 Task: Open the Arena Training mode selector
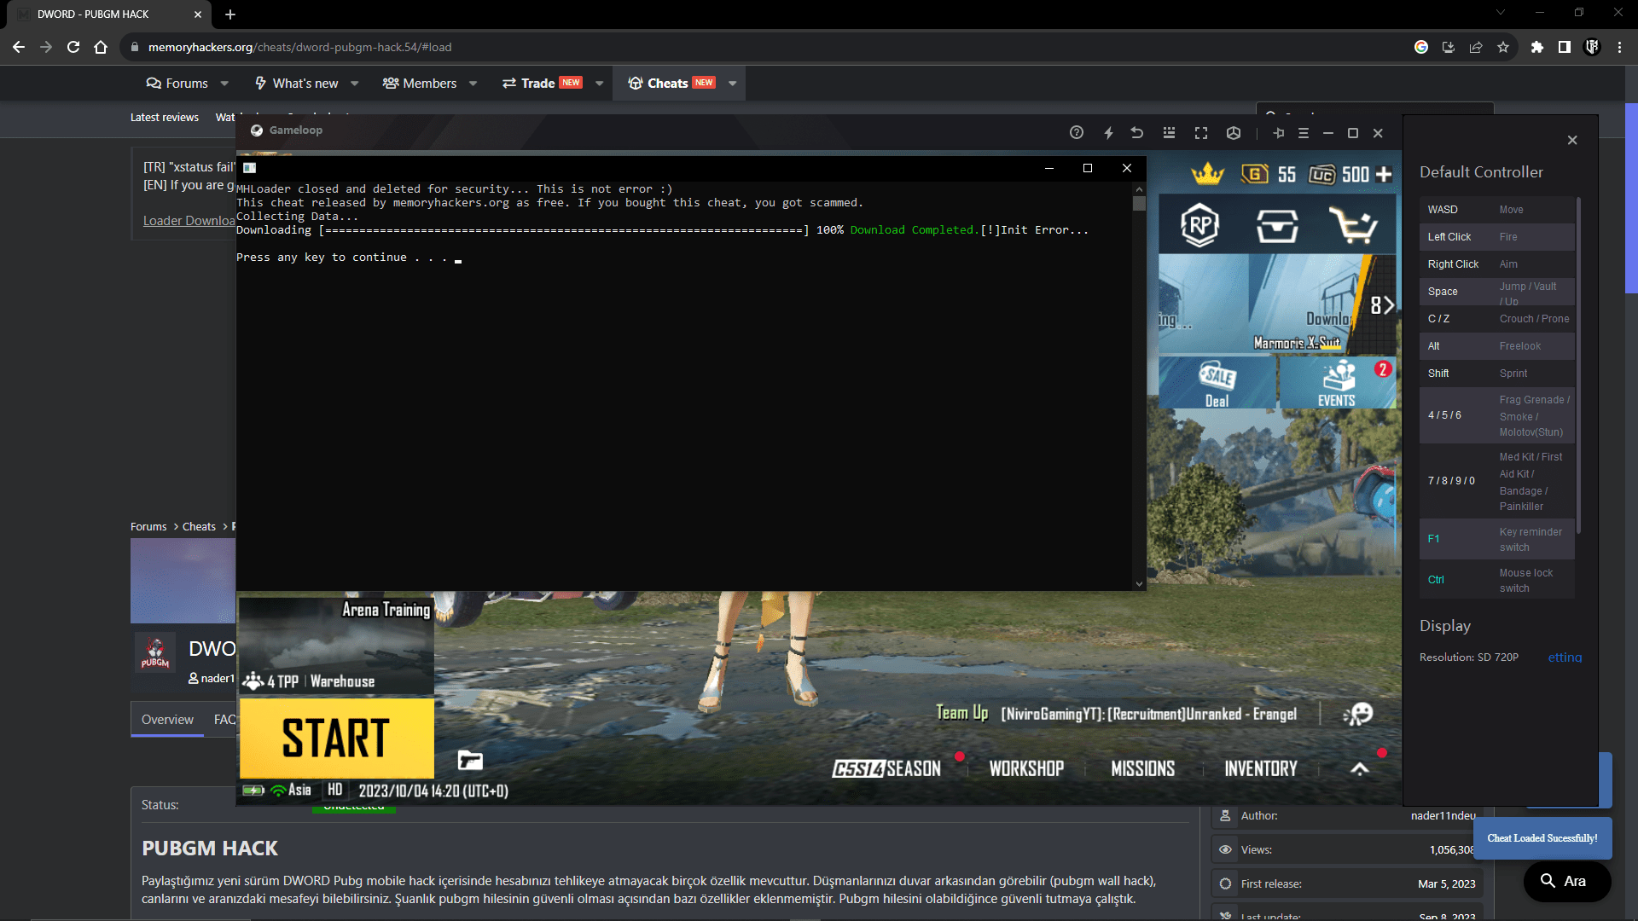[336, 645]
